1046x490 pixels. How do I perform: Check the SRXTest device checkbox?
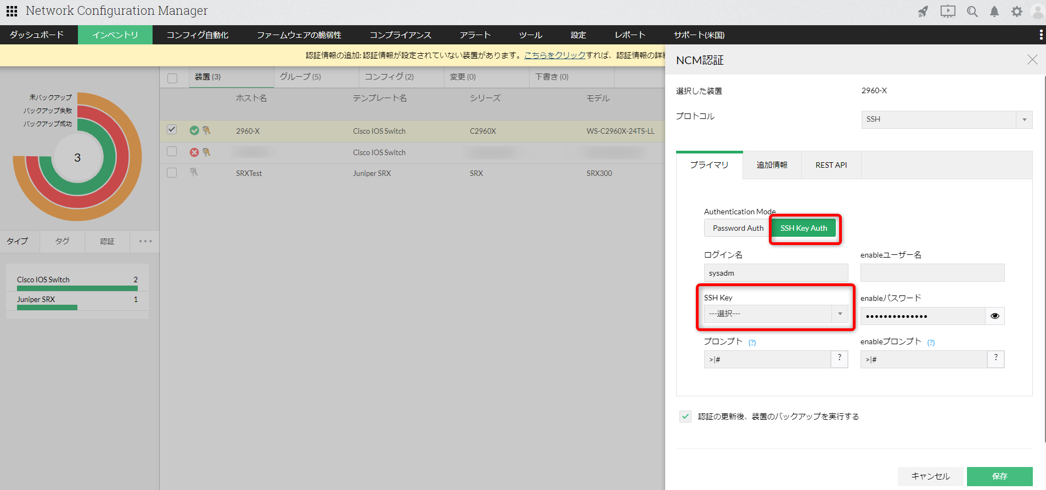coord(172,173)
